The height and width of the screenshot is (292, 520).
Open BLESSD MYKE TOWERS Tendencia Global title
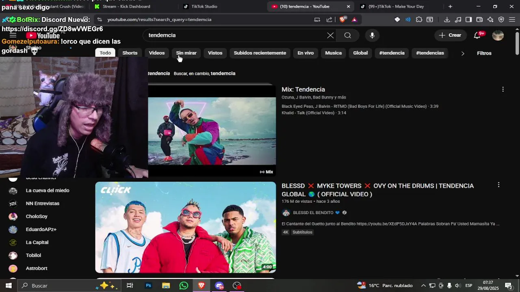(378, 190)
